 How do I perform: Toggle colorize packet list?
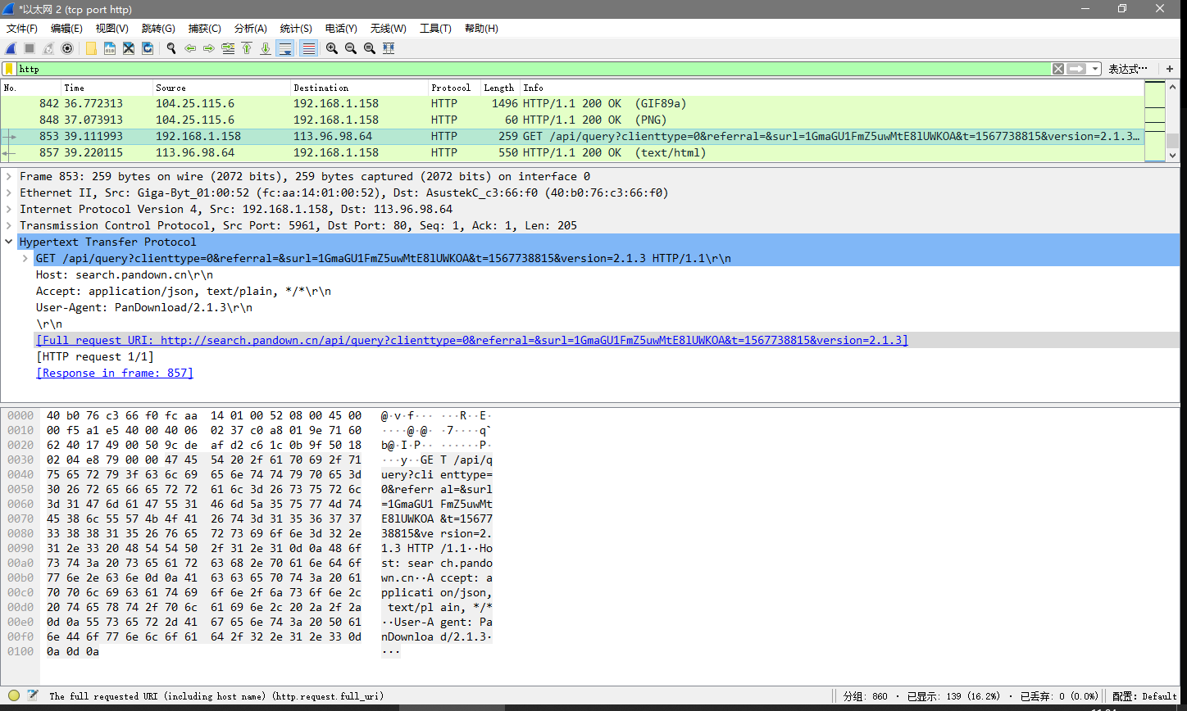point(307,48)
